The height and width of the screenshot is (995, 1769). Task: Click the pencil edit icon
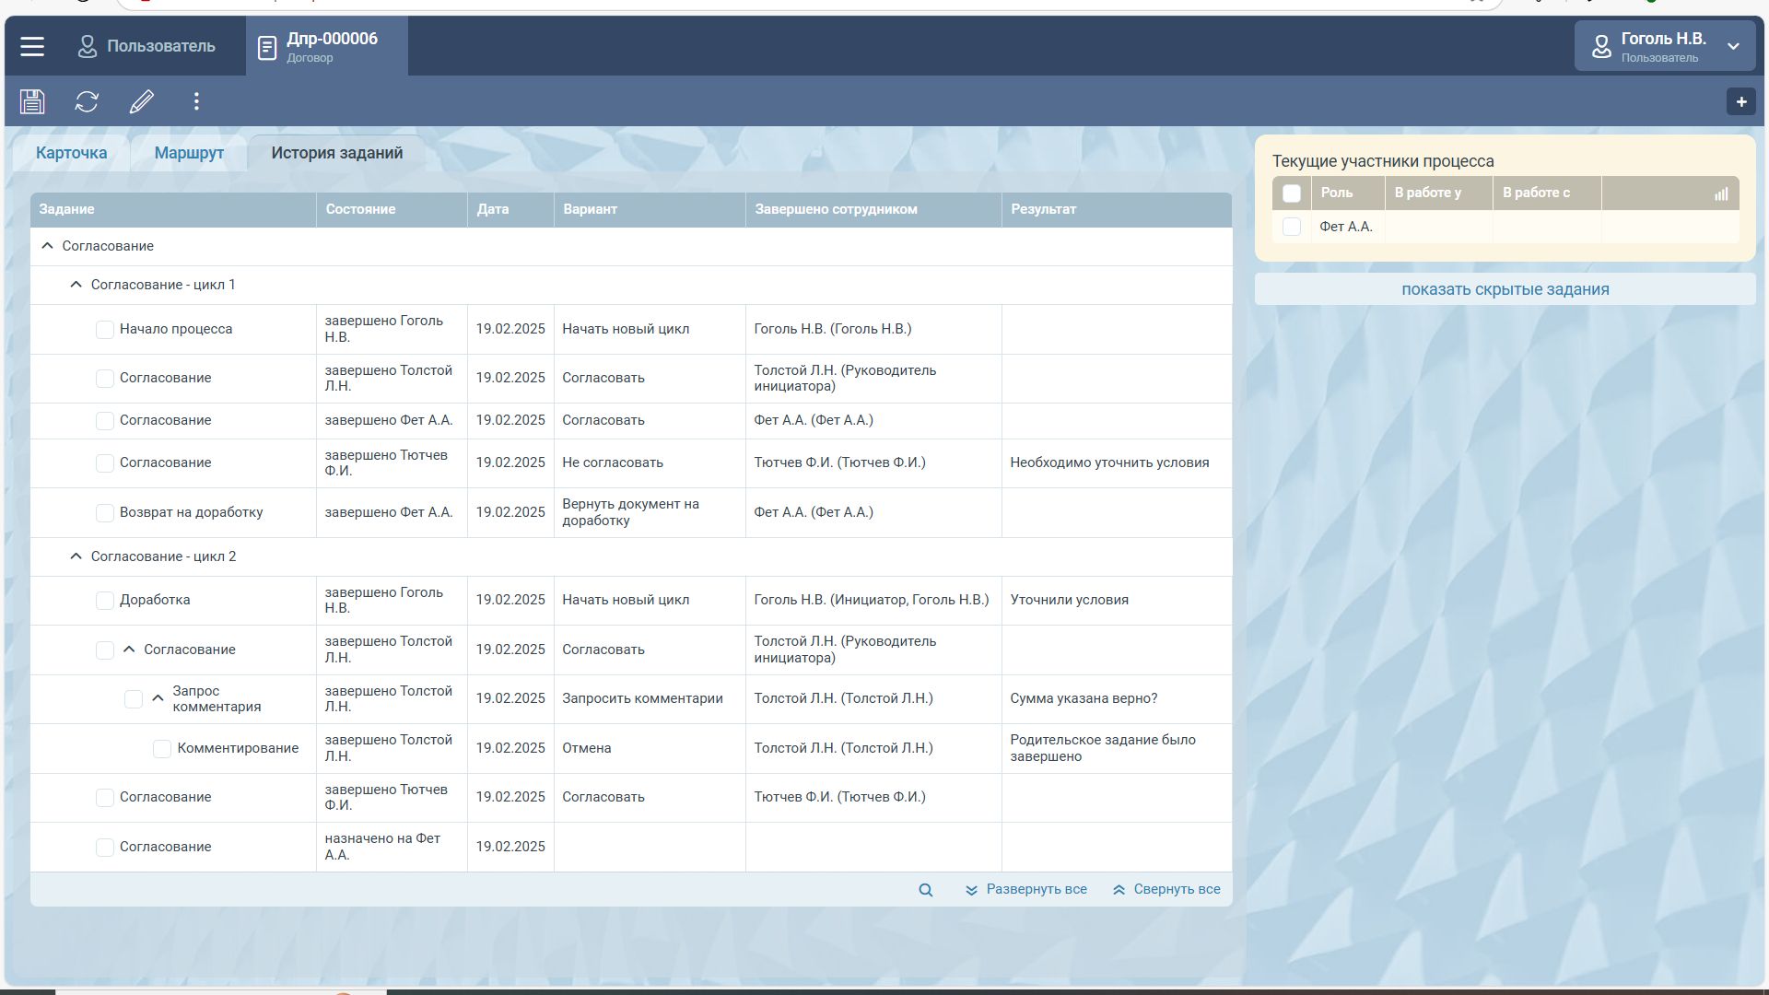141,101
